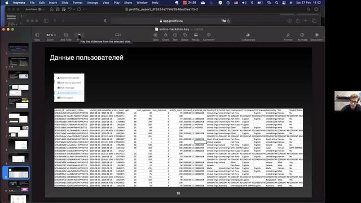Select slide 5 thumbnail in navigator
The height and width of the screenshot is (203, 361).
(19, 104)
